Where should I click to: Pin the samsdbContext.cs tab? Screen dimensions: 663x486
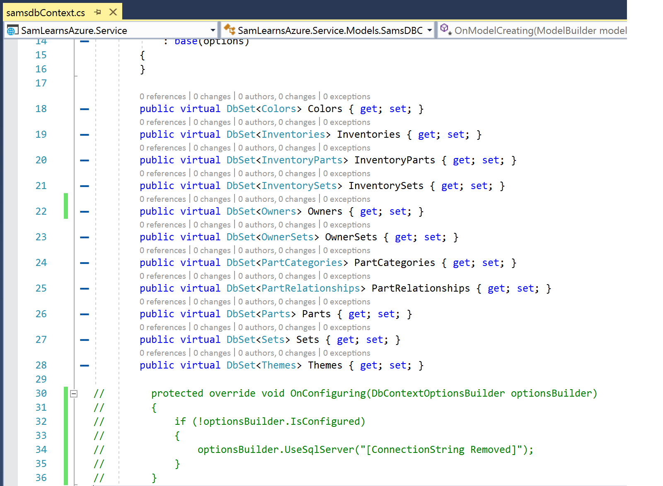coord(98,12)
